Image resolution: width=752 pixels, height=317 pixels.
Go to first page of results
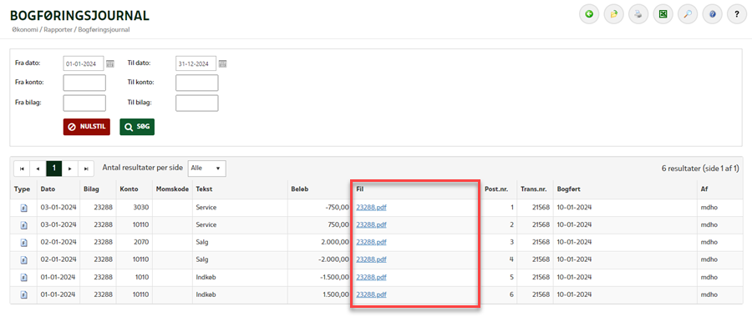[22, 169]
